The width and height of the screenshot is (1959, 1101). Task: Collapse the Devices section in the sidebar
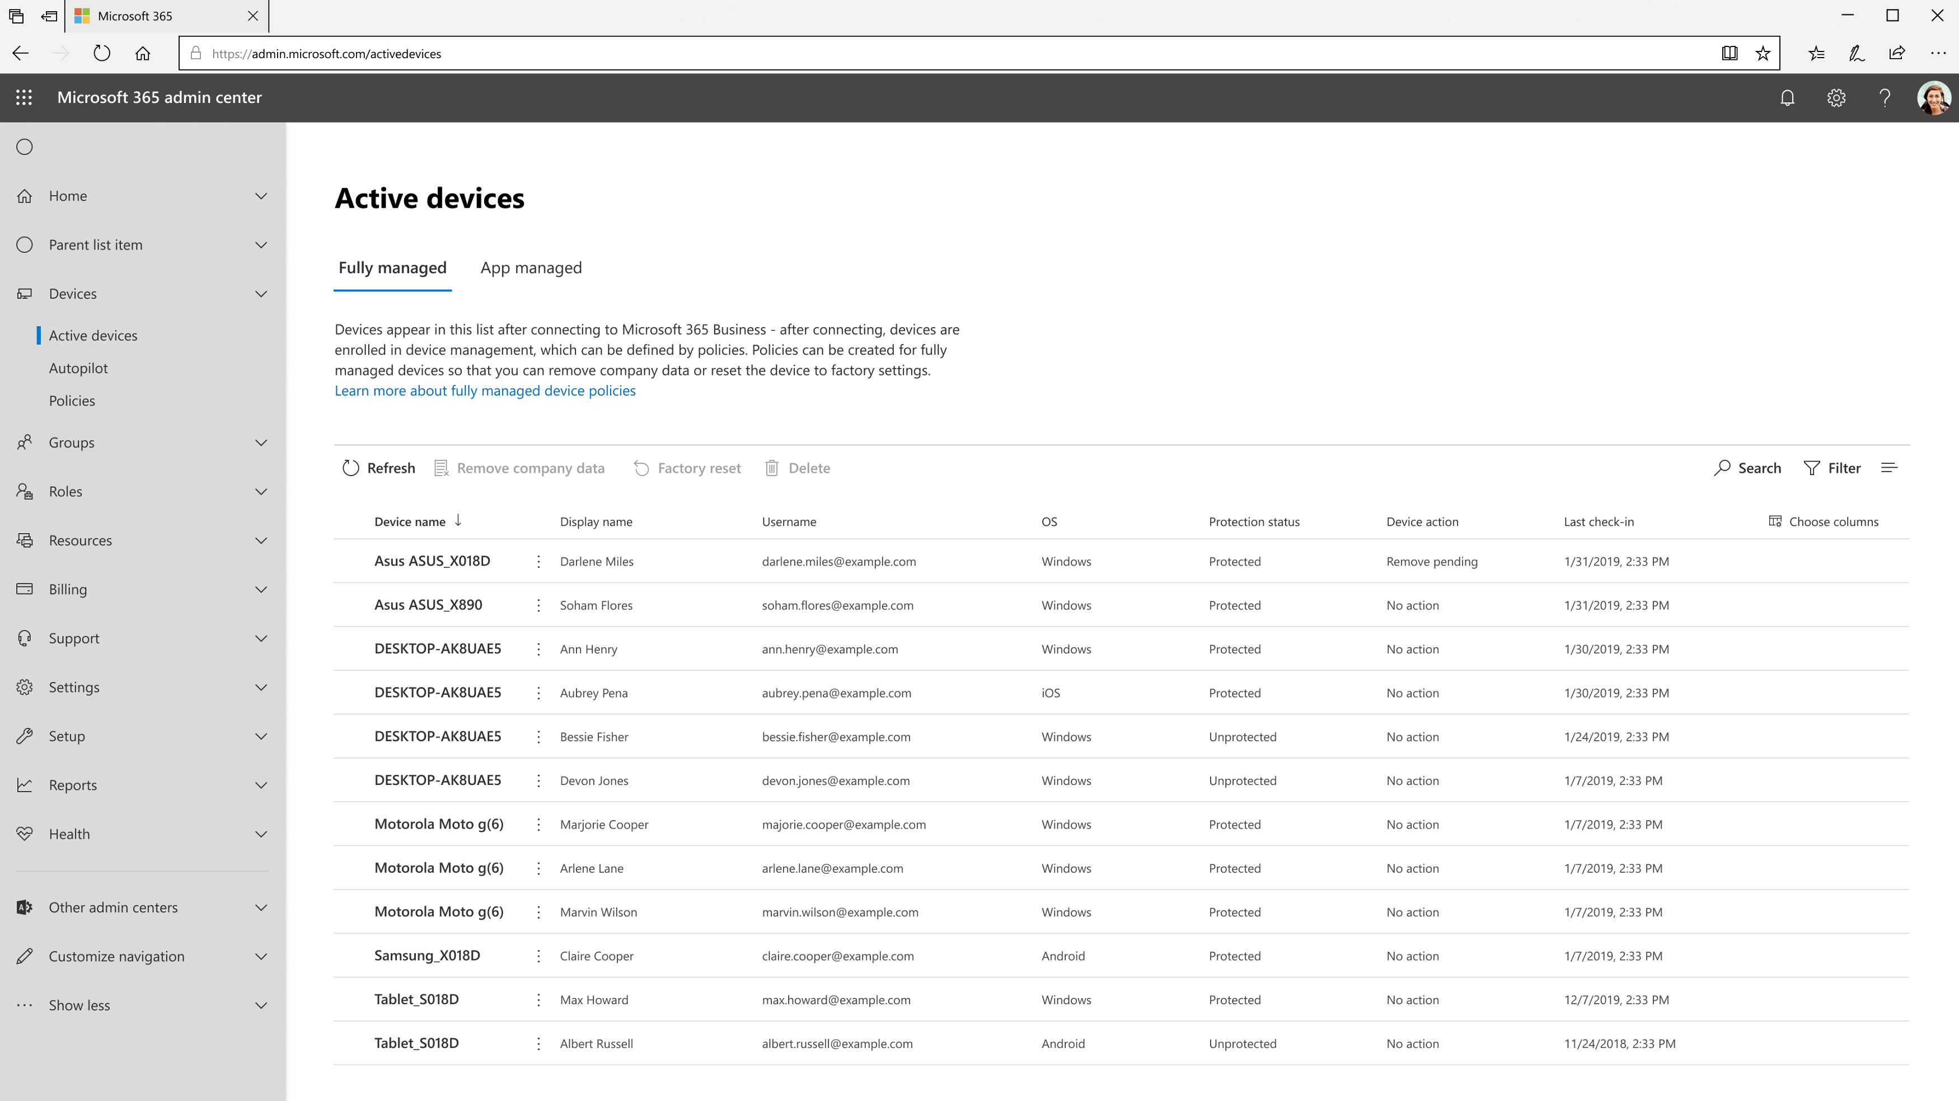click(261, 294)
